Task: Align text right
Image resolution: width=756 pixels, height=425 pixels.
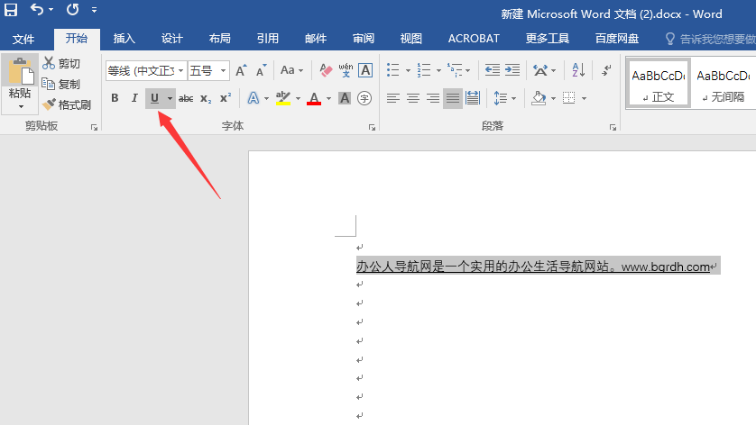Action: point(433,98)
